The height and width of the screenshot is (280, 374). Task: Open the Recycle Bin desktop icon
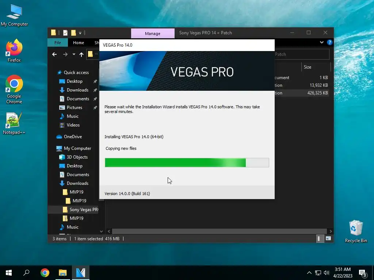click(356, 232)
